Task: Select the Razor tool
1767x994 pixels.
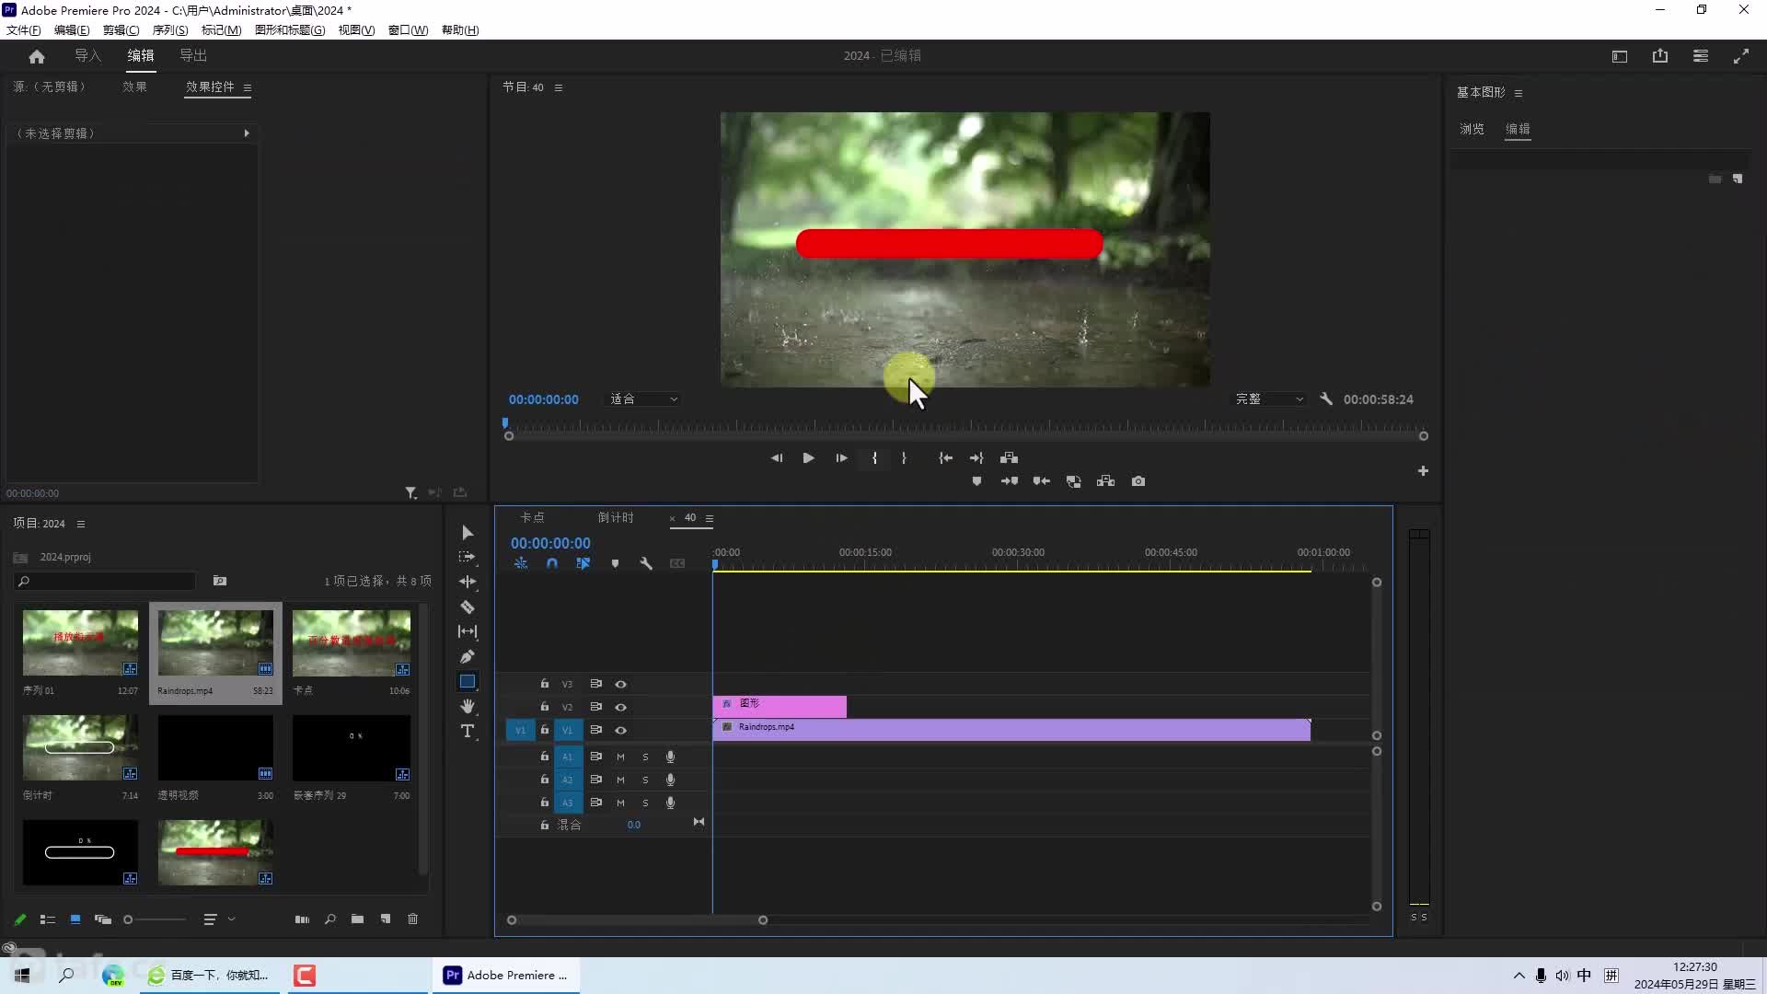Action: (468, 607)
